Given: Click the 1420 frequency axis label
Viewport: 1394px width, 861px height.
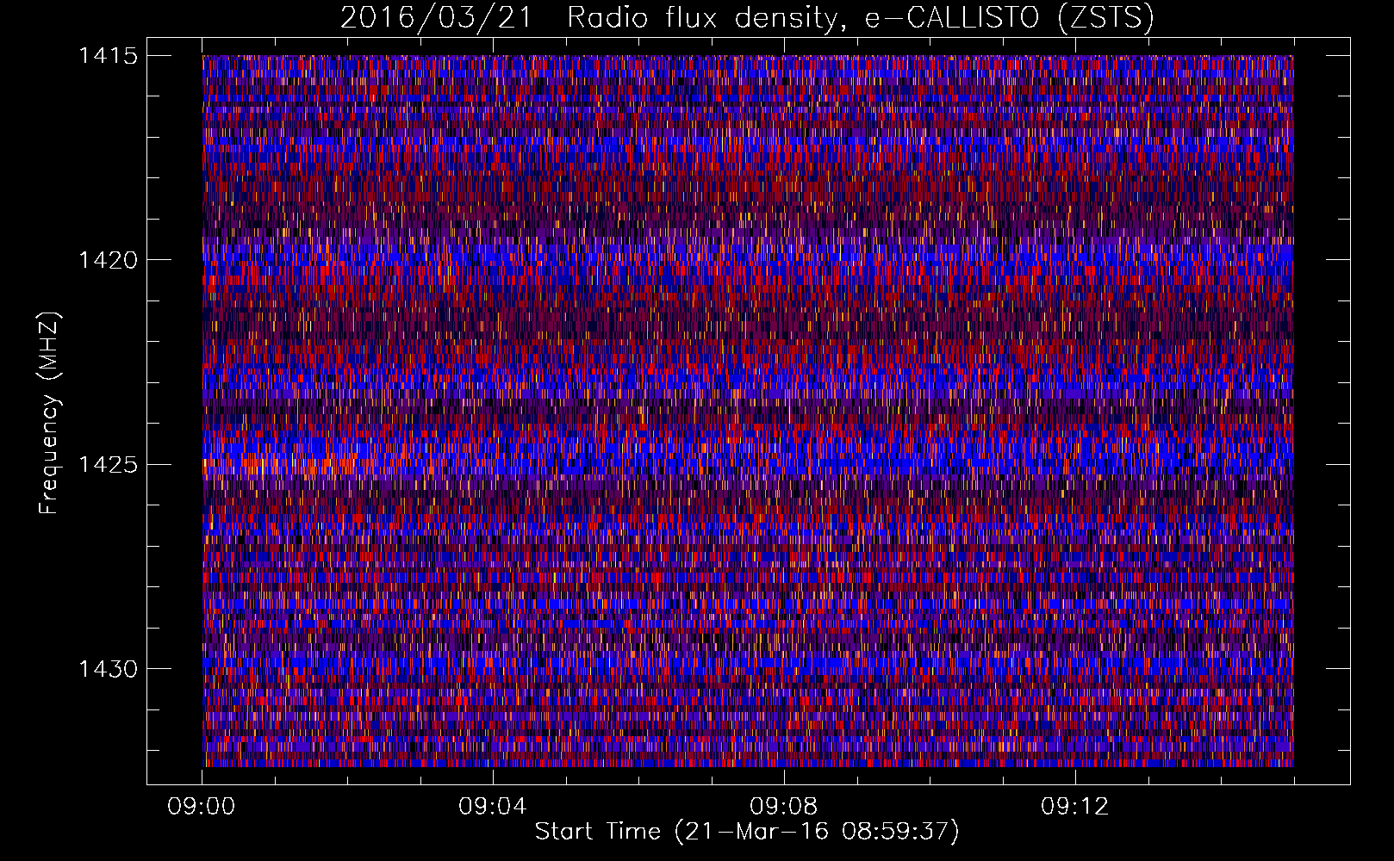Looking at the screenshot, I should 108,260.
